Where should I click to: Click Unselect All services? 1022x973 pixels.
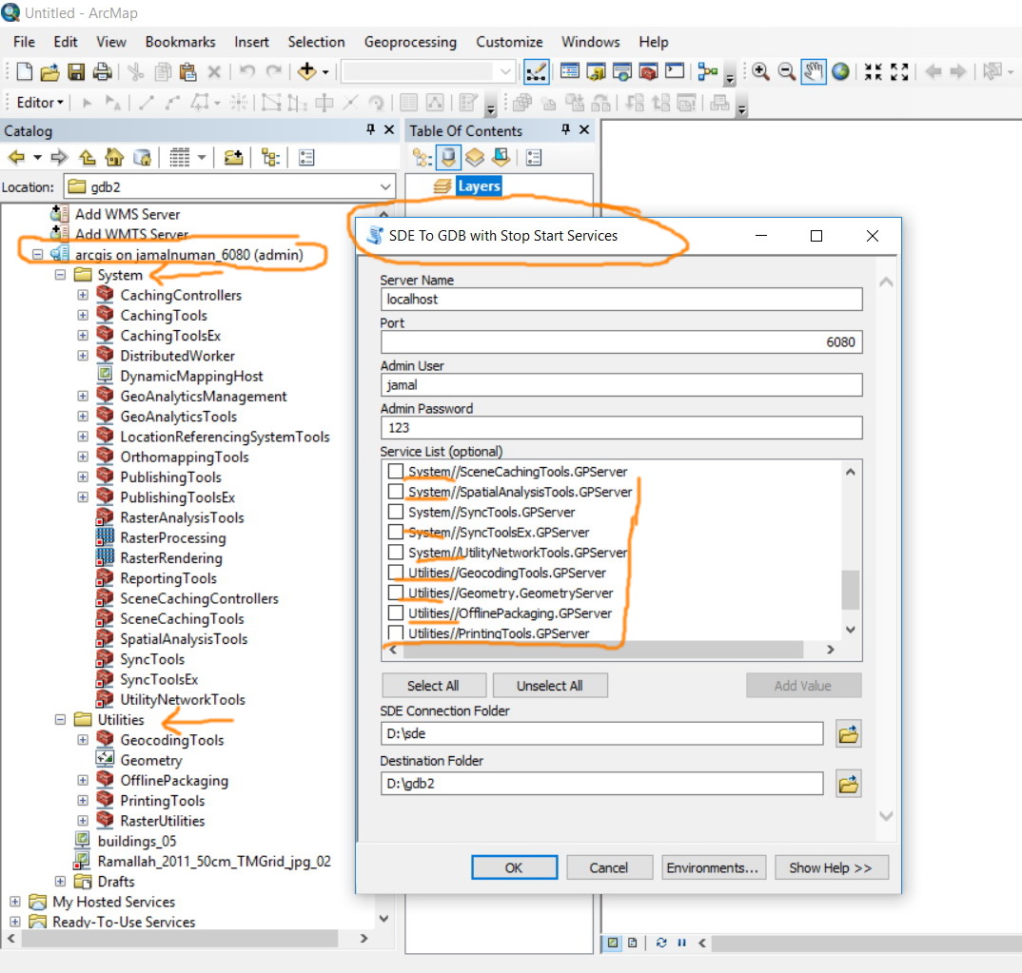550,685
